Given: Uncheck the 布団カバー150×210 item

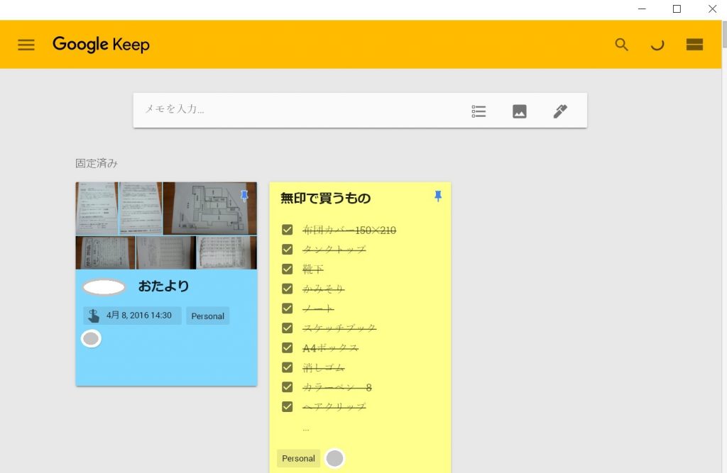Looking at the screenshot, I should 288,230.
